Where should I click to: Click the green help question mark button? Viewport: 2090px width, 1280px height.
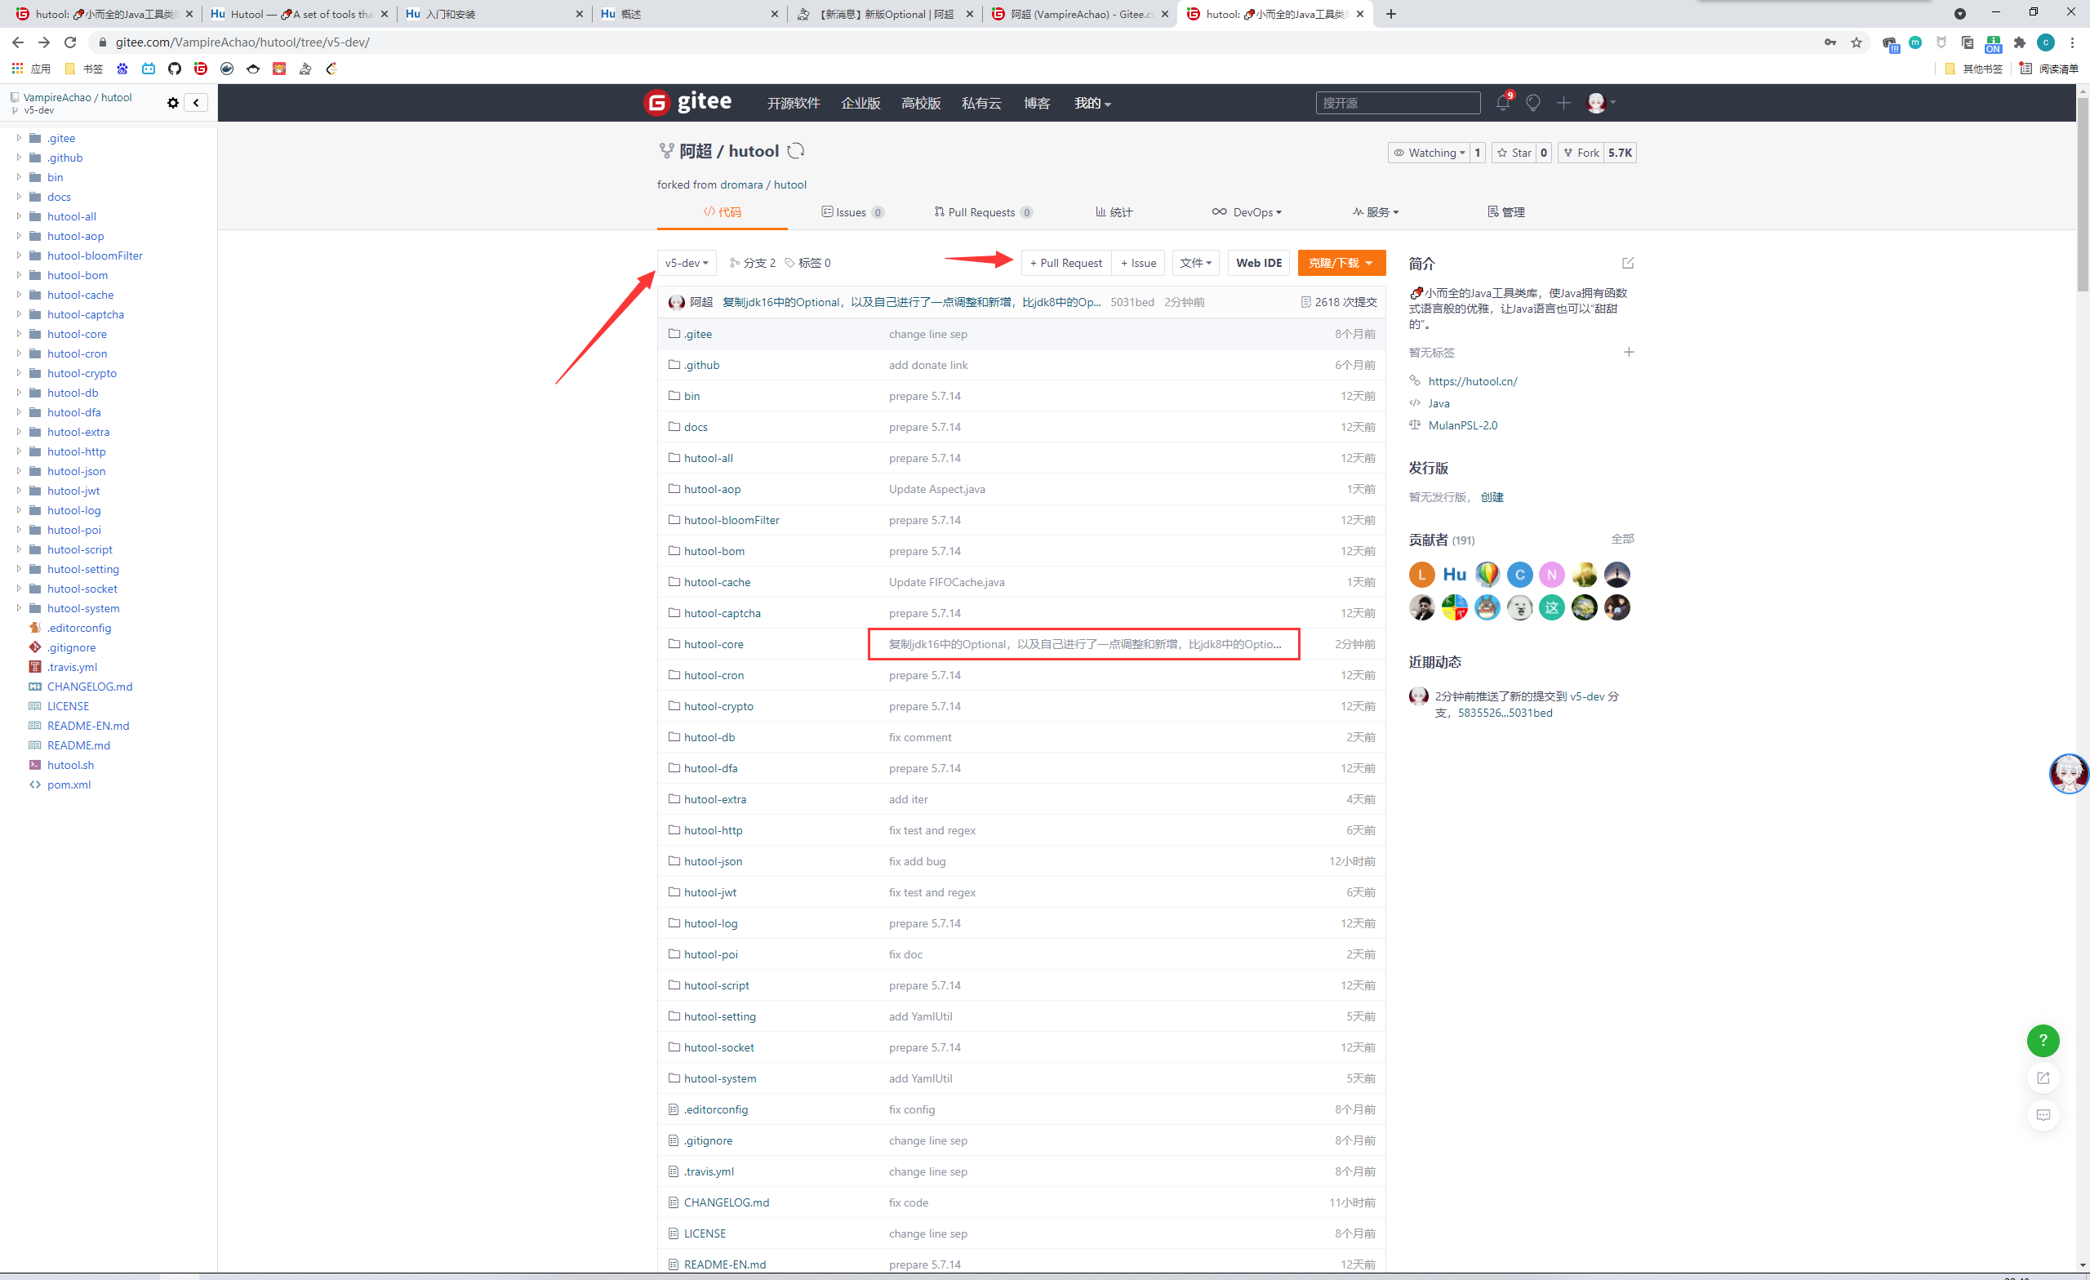click(2043, 1040)
